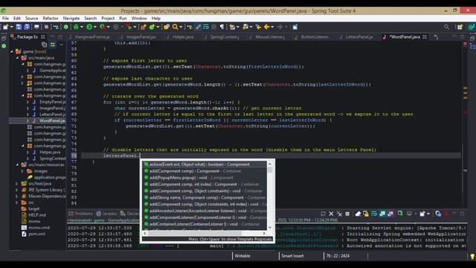
Task: Open the Source menu
Action: point(31,18)
